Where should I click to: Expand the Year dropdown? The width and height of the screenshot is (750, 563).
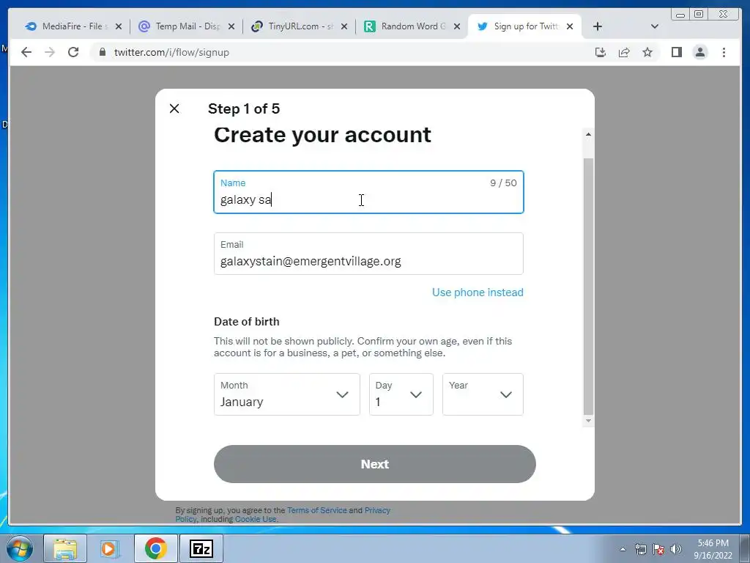point(483,394)
